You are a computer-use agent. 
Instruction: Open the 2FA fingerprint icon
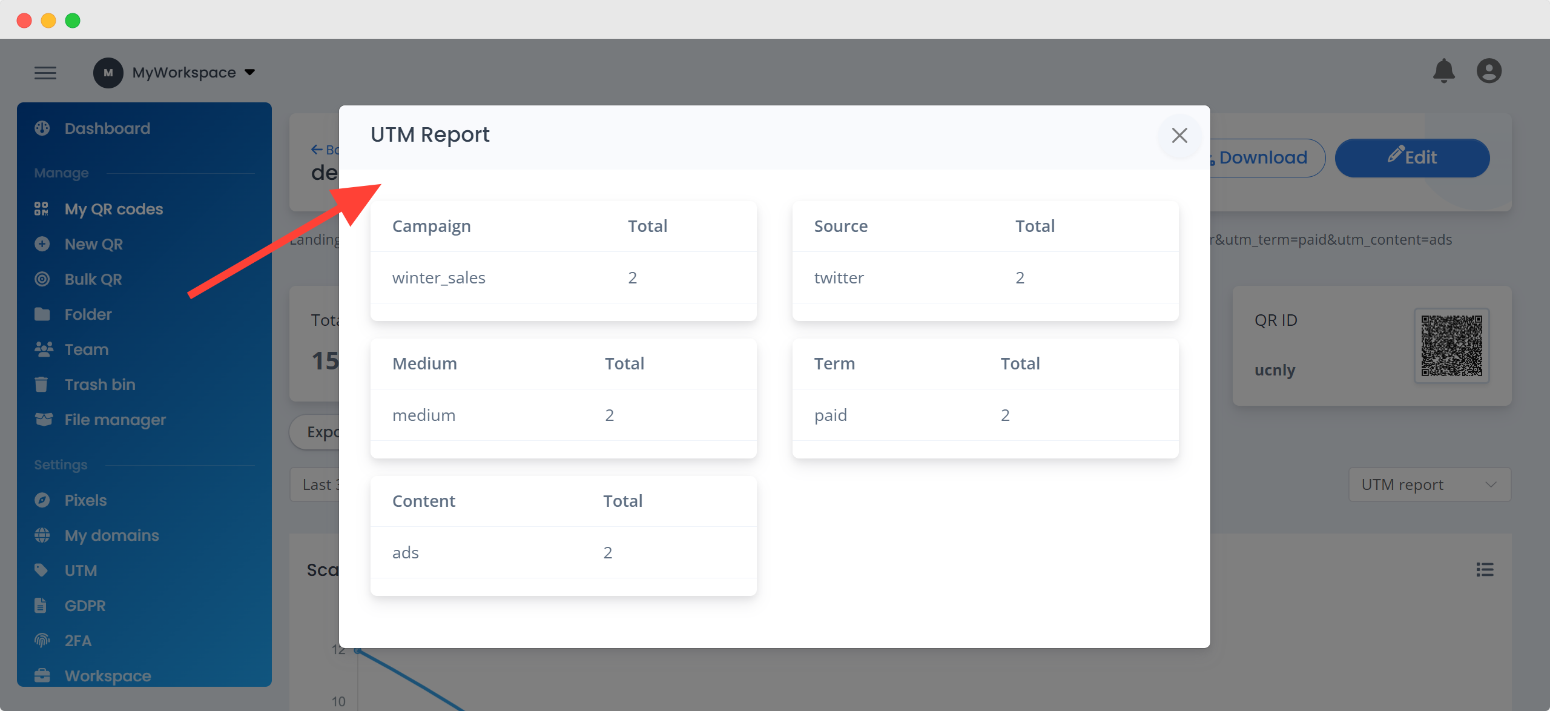42,640
